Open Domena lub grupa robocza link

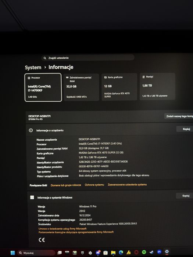coord(66,185)
